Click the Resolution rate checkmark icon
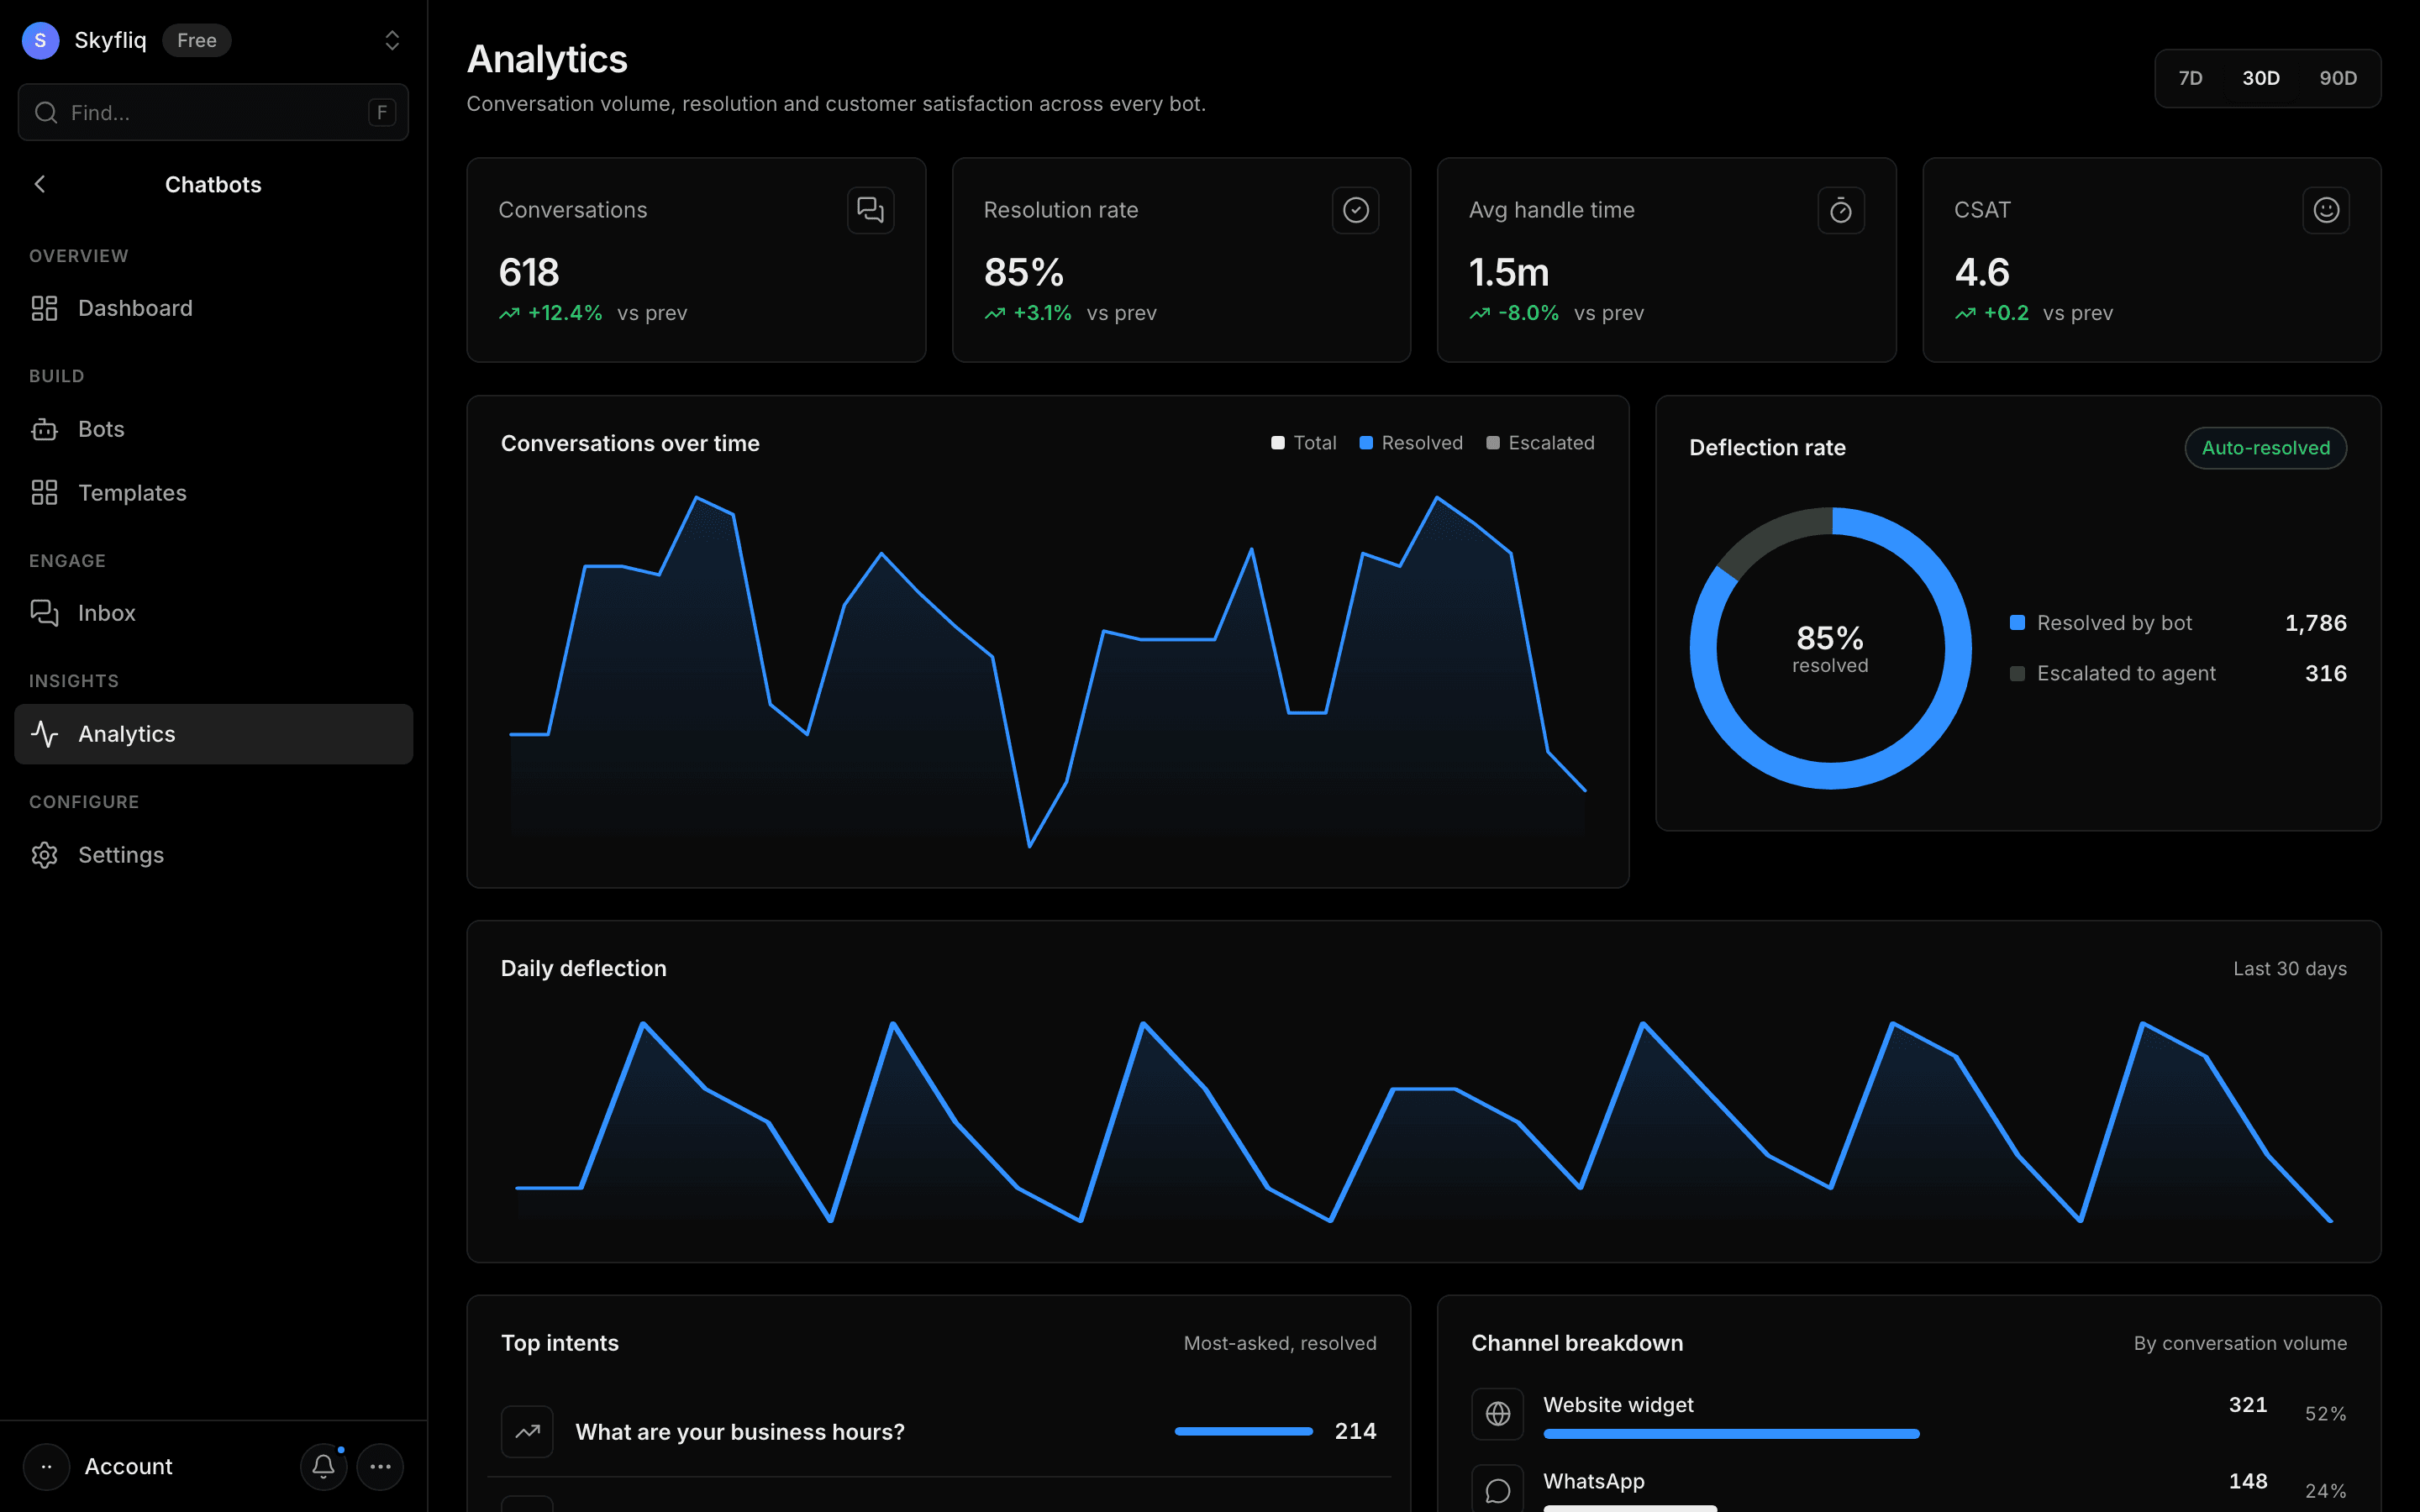This screenshot has height=1512, width=2420. pos(1355,210)
